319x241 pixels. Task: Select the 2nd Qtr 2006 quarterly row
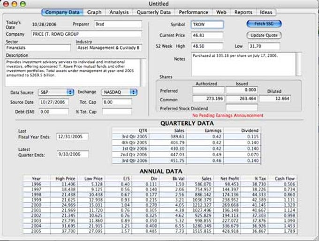pyautogui.click(x=186, y=155)
